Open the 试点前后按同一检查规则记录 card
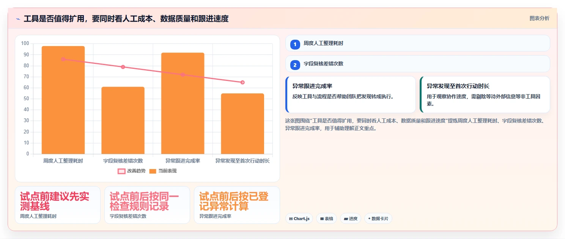The width and height of the screenshot is (565, 239). (x=147, y=205)
